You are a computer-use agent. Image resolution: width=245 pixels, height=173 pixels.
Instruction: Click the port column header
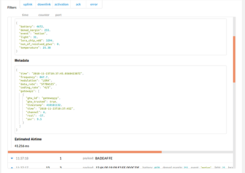[x=58, y=15]
